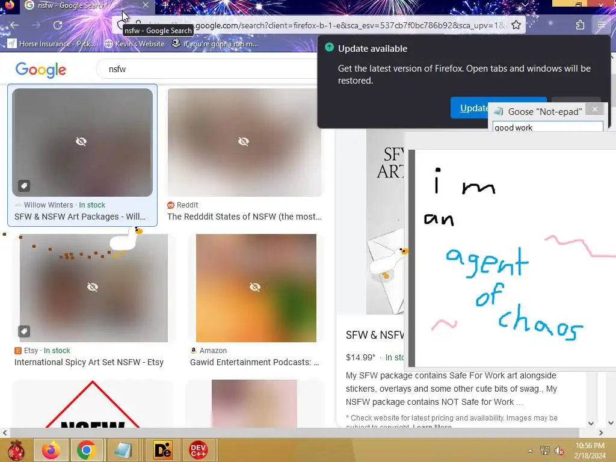The image size is (616, 462).
Task: Click the horizontal scrollbar right arrow
Action: click(601, 433)
